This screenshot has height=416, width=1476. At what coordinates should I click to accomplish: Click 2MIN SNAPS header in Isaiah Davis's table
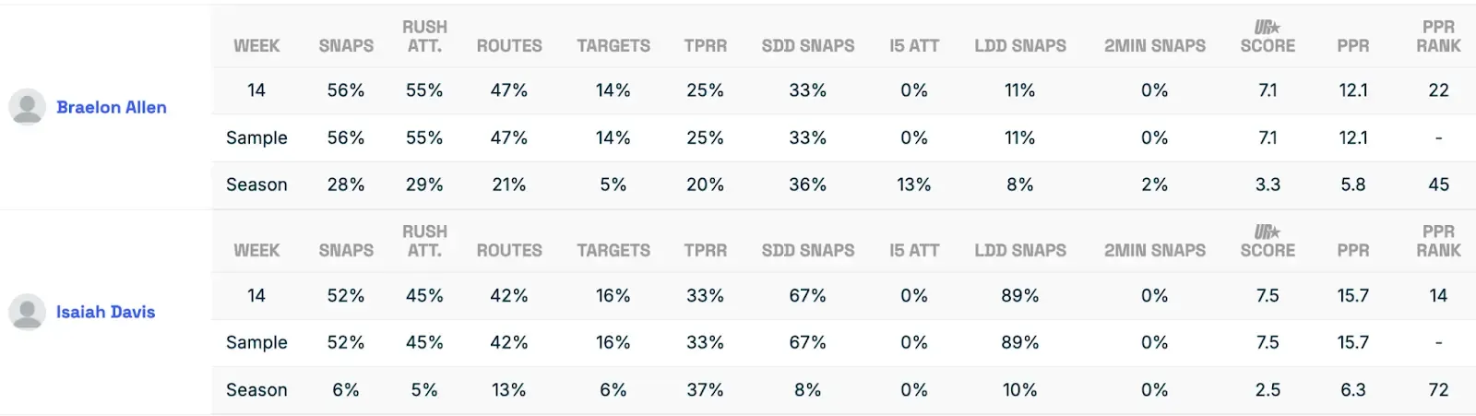click(1154, 250)
